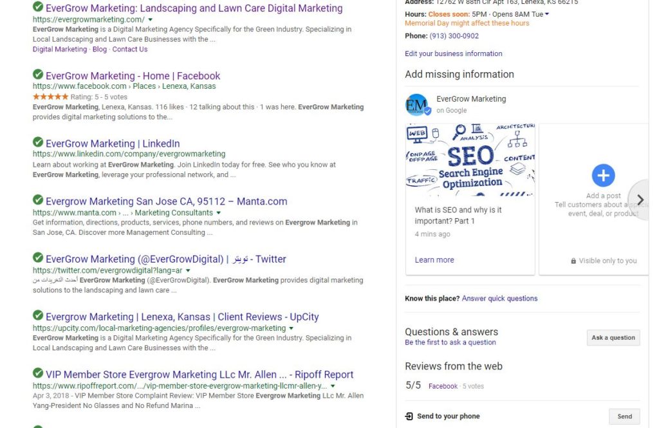Click the Facebook reviews from the web link
The image size is (659, 428).
pos(443,386)
